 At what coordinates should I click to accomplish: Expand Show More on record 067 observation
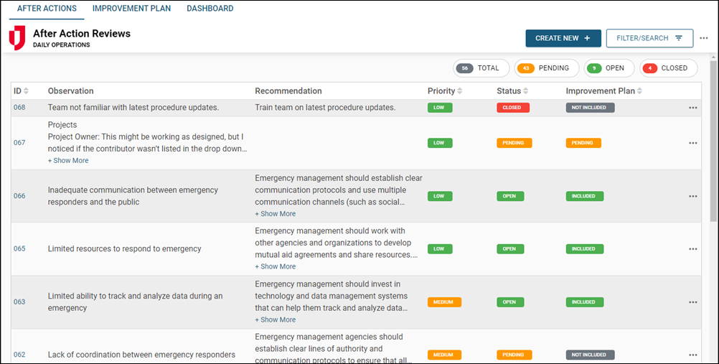pyautogui.click(x=68, y=161)
